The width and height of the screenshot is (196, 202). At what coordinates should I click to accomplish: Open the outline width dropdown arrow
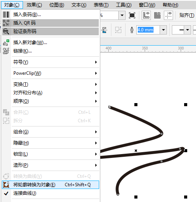pyautogui.click(x=163, y=30)
